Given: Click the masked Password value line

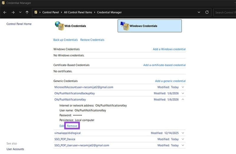Looking at the screenshot, I should click(71, 115).
